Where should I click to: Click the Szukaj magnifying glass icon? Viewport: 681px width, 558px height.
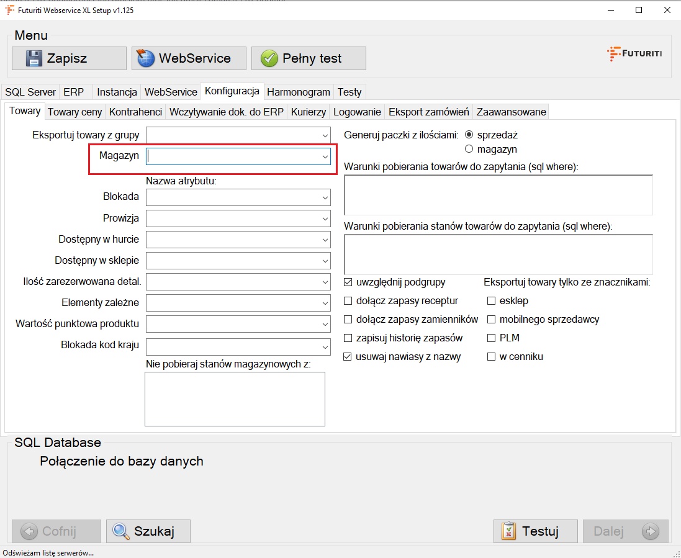pyautogui.click(x=120, y=531)
